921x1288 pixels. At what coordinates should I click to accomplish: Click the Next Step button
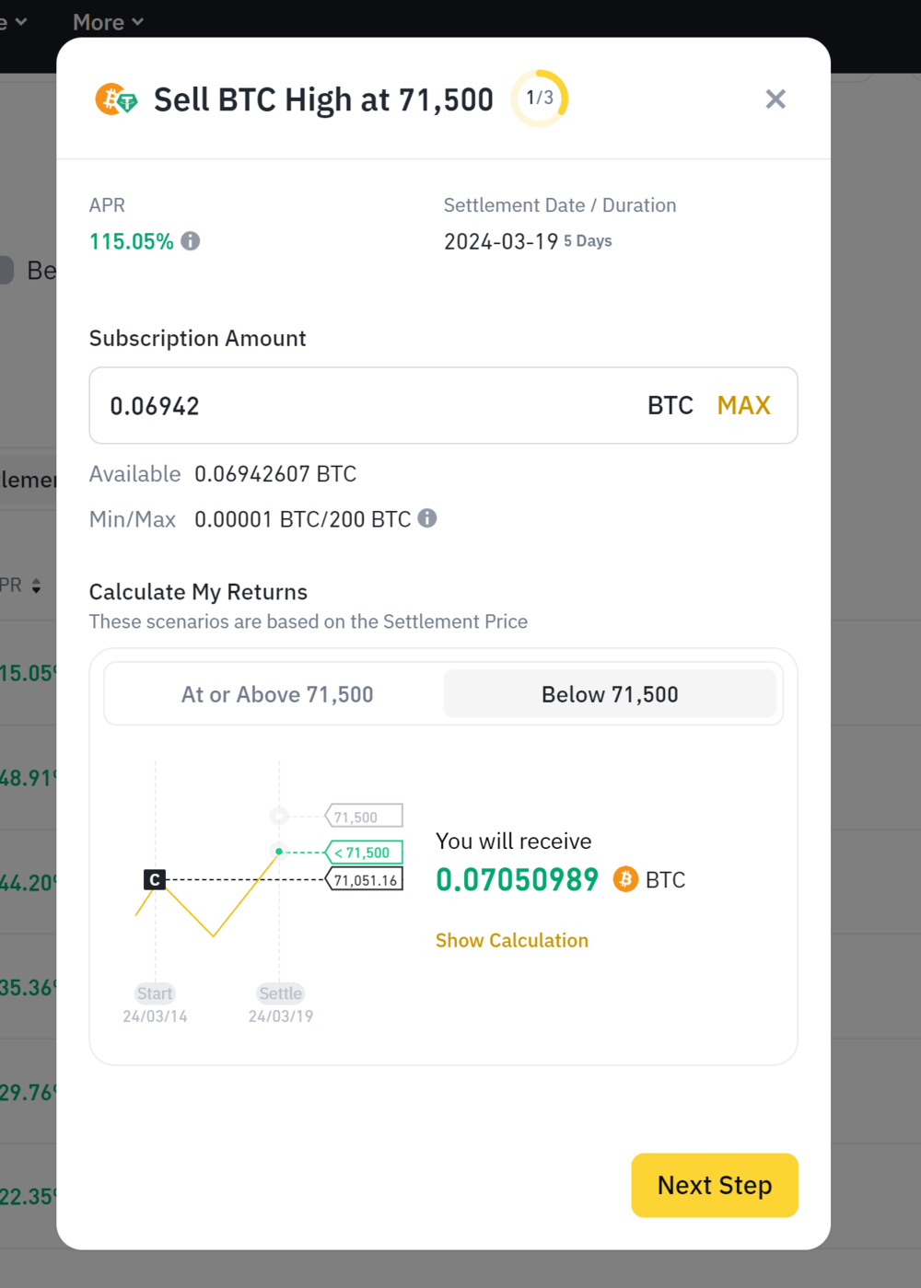pos(714,1185)
